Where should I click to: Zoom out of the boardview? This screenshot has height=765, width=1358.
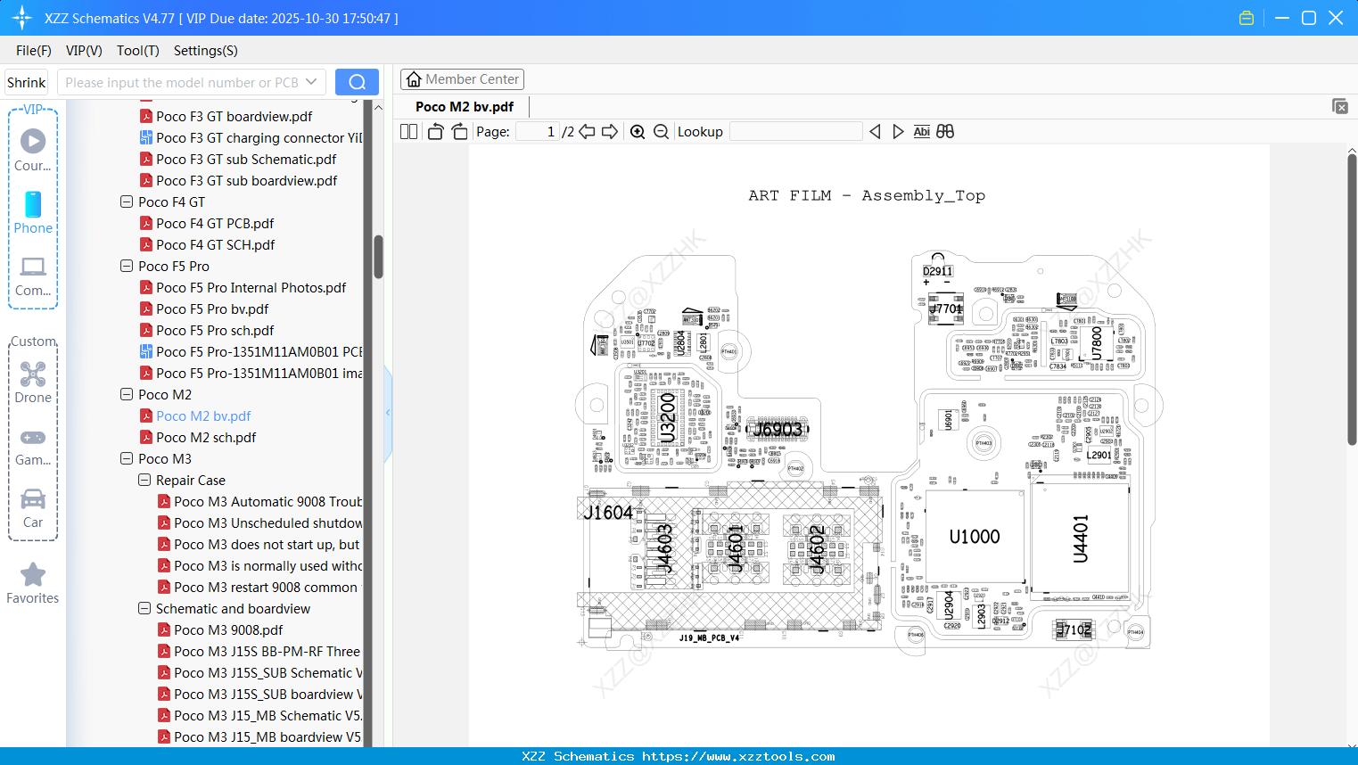[x=661, y=132]
